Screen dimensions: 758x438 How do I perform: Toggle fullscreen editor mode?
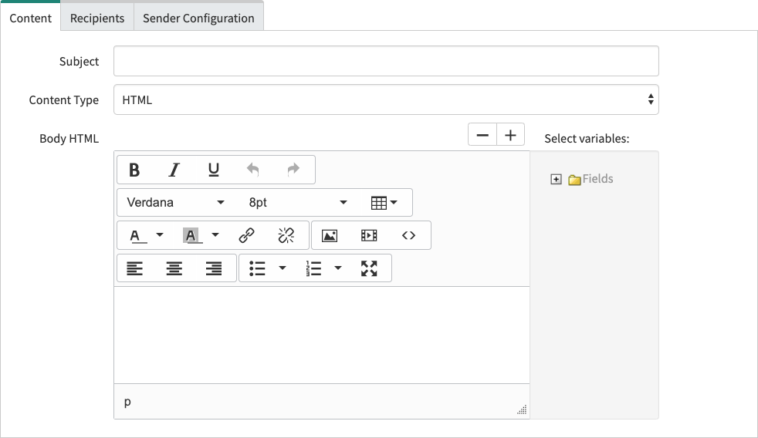(369, 268)
